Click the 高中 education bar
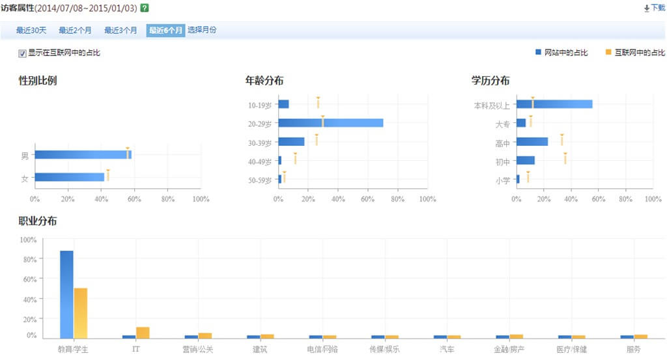667x360 pixels. 532,141
